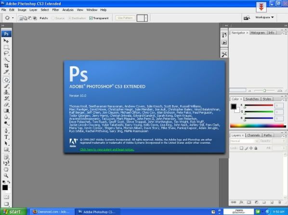Select the Move tool
The height and width of the screenshot is (215, 288).
point(6,41)
